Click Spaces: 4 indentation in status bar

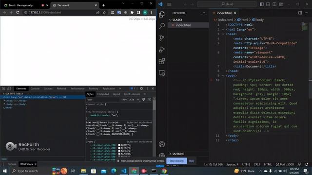[x=232, y=164]
